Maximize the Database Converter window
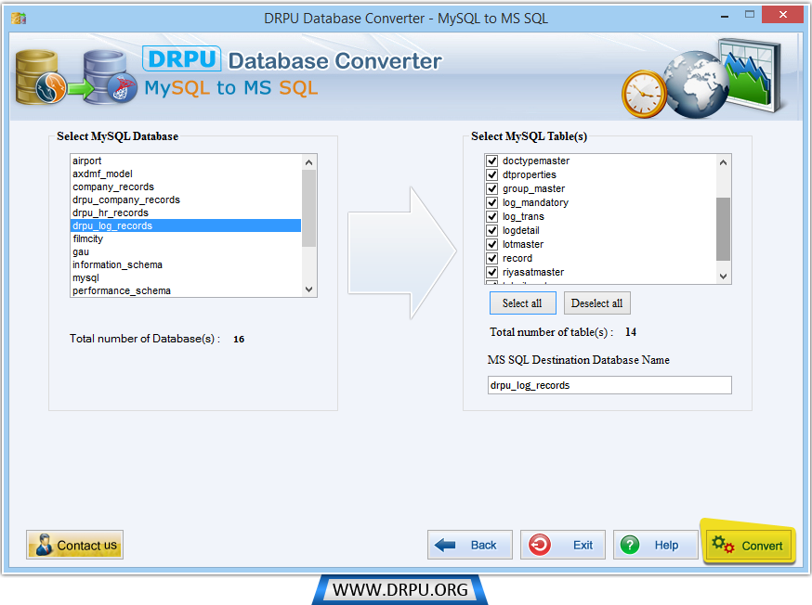 [750, 15]
